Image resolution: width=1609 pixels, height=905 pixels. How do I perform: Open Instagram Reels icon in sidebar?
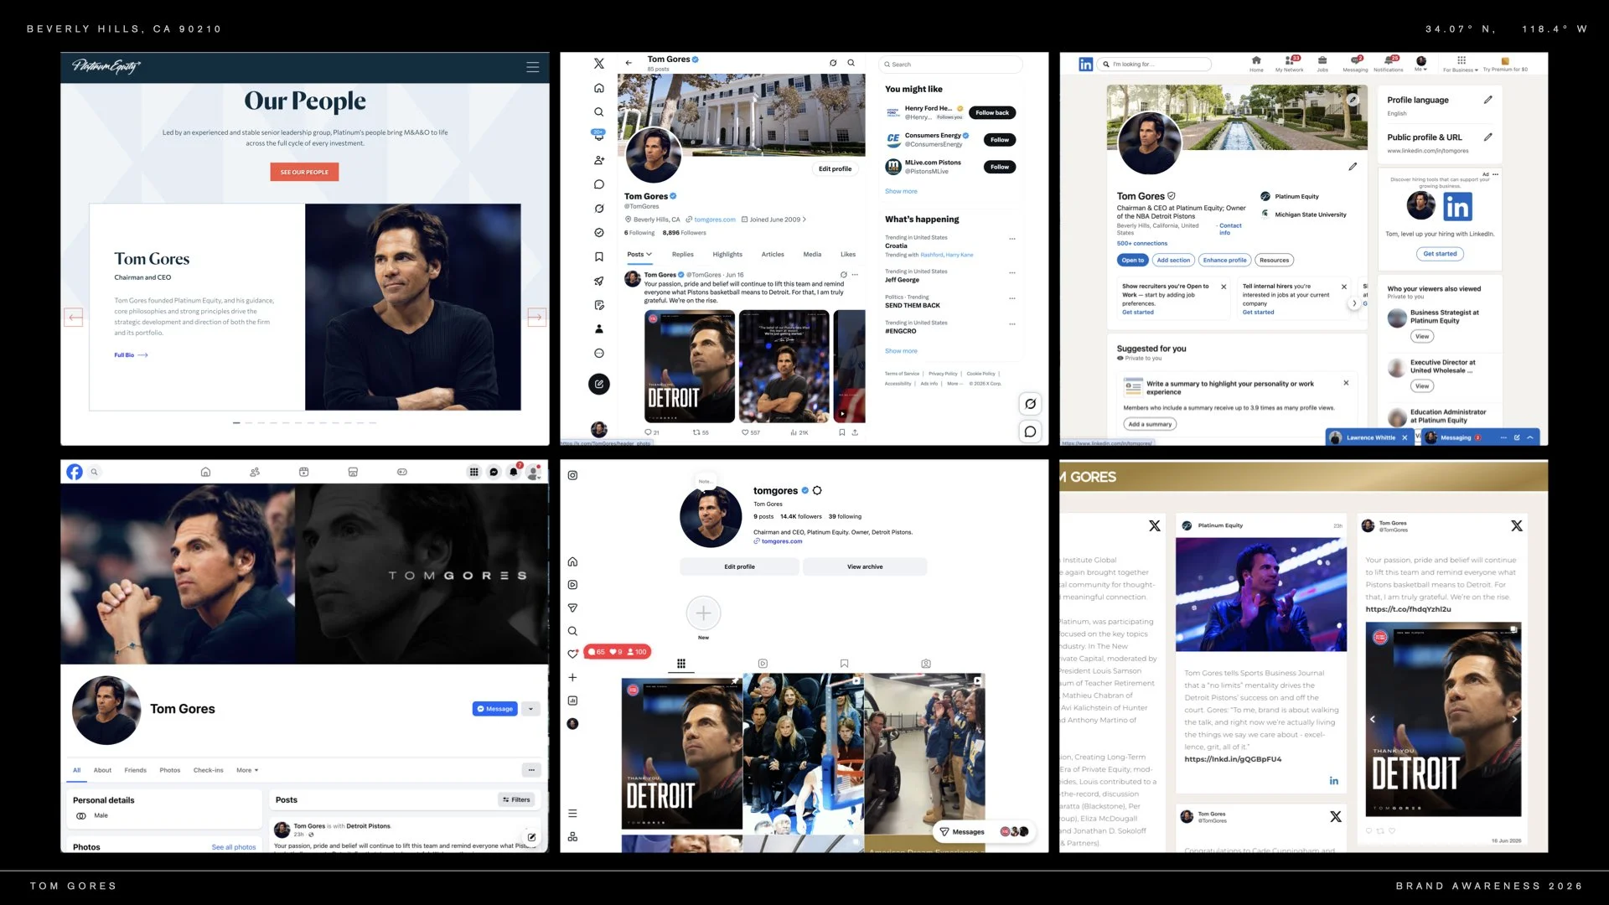[572, 585]
